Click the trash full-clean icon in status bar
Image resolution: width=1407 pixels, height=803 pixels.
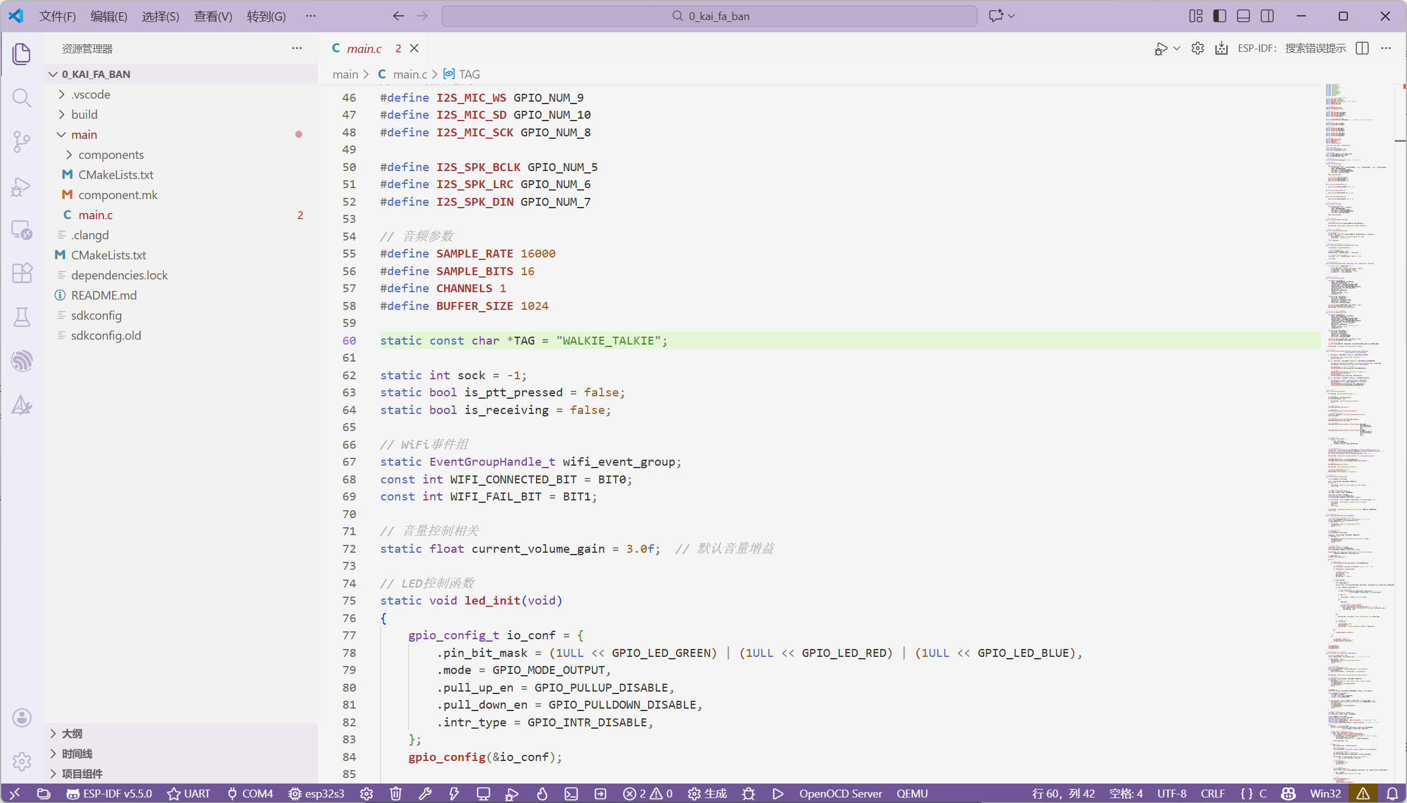pos(396,793)
